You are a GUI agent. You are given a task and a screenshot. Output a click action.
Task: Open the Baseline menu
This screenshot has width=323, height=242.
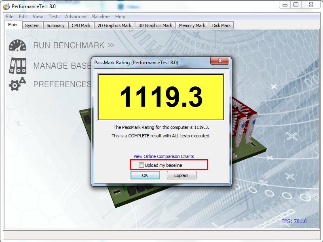[x=101, y=17]
